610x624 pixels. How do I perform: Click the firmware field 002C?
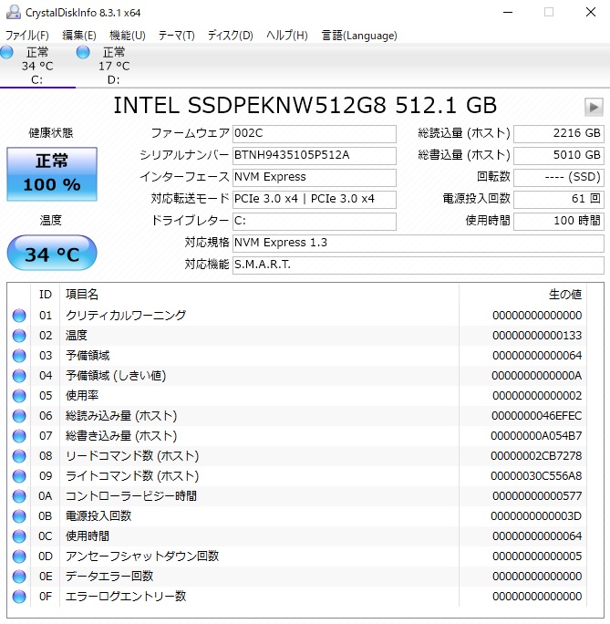point(315,133)
